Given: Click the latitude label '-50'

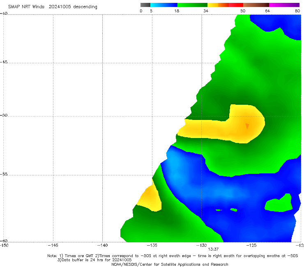Looking at the screenshot, I should click(x=4, y=115).
